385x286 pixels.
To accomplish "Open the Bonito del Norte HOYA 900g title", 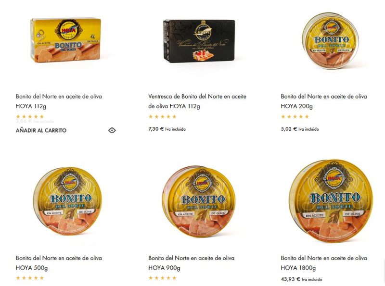I will [x=191, y=263].
